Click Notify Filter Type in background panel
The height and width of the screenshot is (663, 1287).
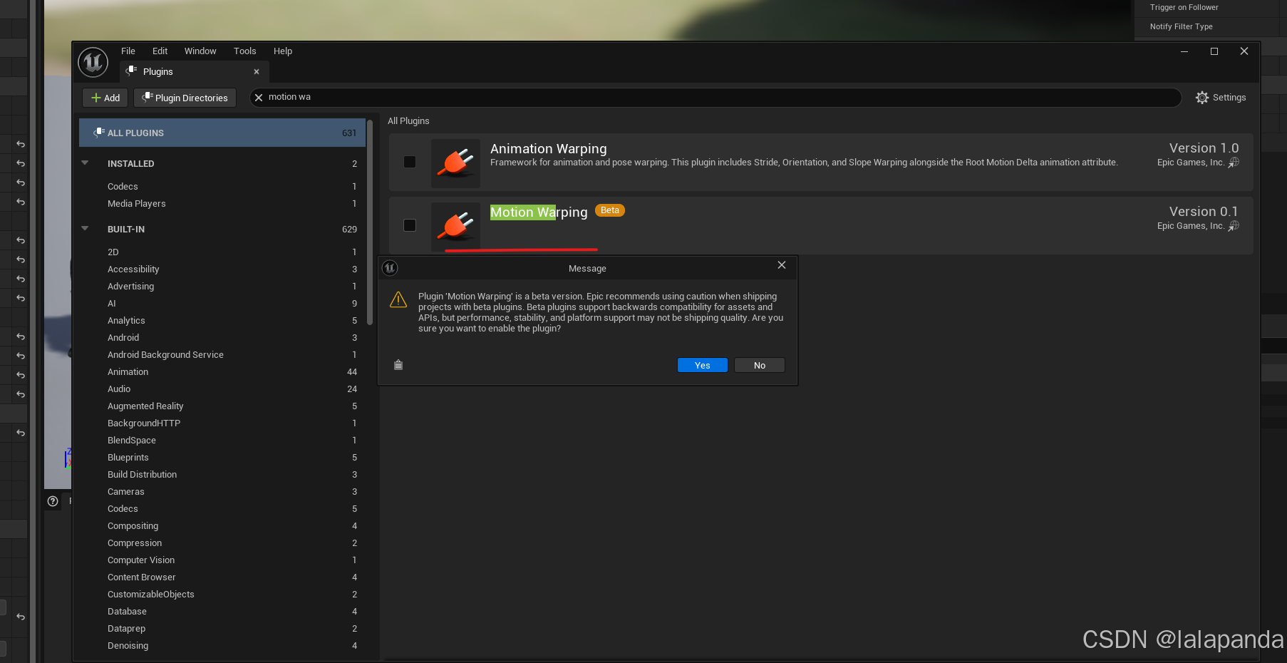point(1181,27)
